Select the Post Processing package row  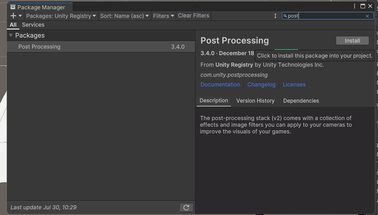point(101,47)
